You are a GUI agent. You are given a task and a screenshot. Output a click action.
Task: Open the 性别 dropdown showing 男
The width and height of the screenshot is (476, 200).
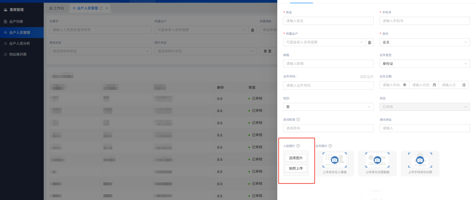(328, 107)
